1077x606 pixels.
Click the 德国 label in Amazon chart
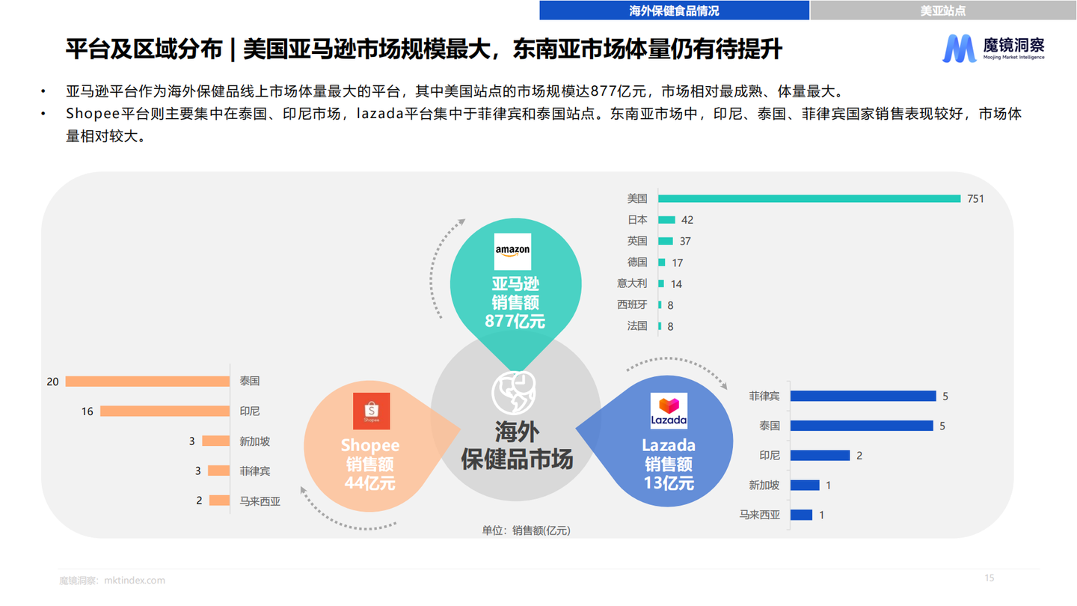[637, 263]
